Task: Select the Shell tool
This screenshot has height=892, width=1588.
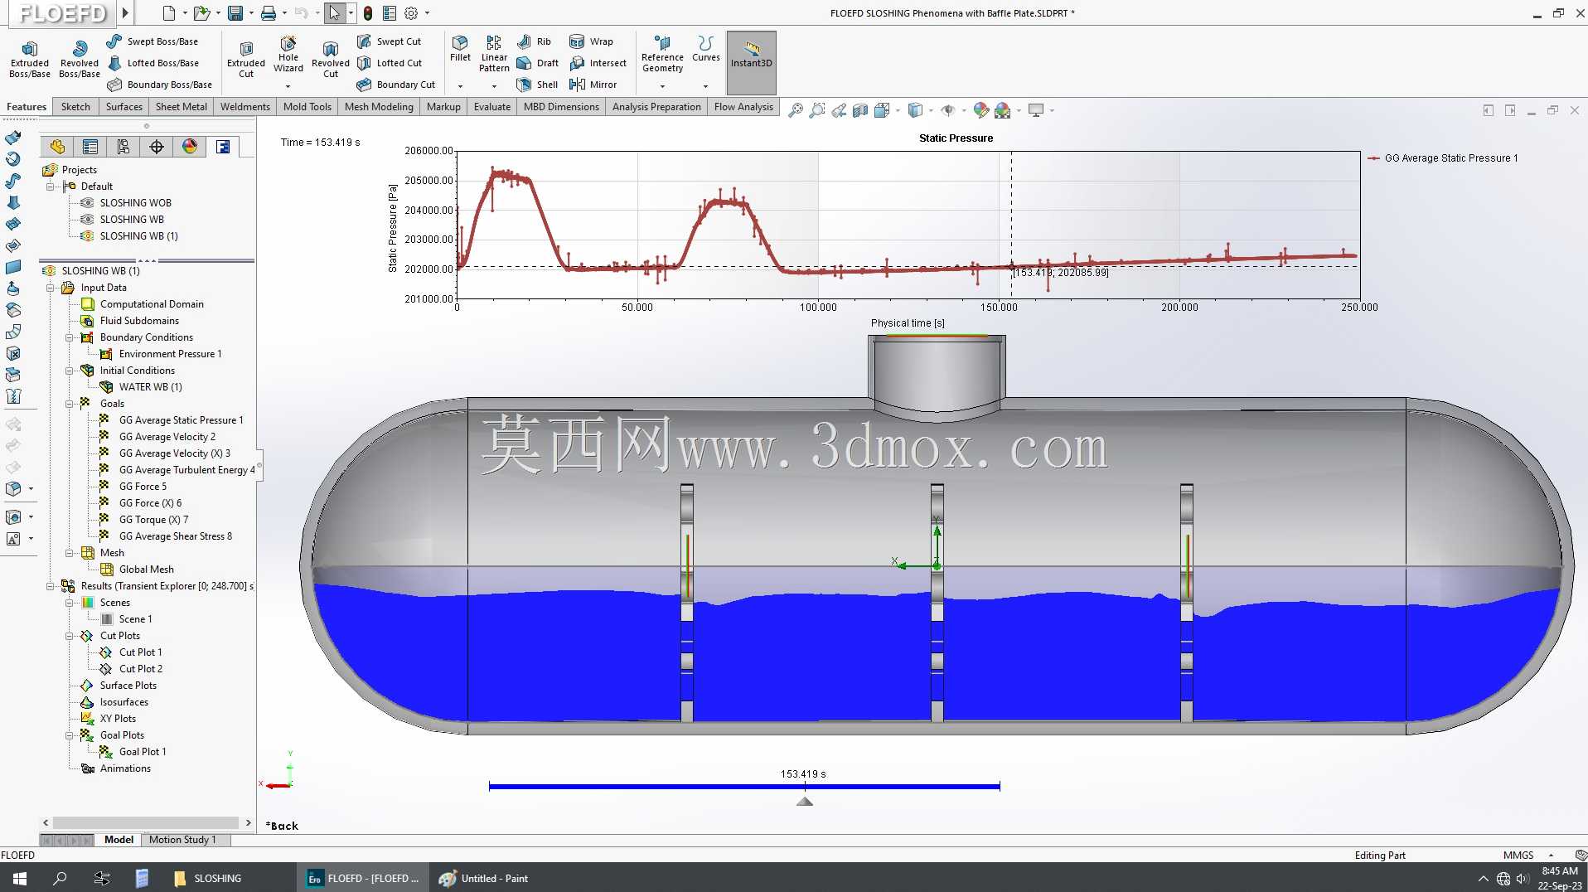Action: [537, 85]
